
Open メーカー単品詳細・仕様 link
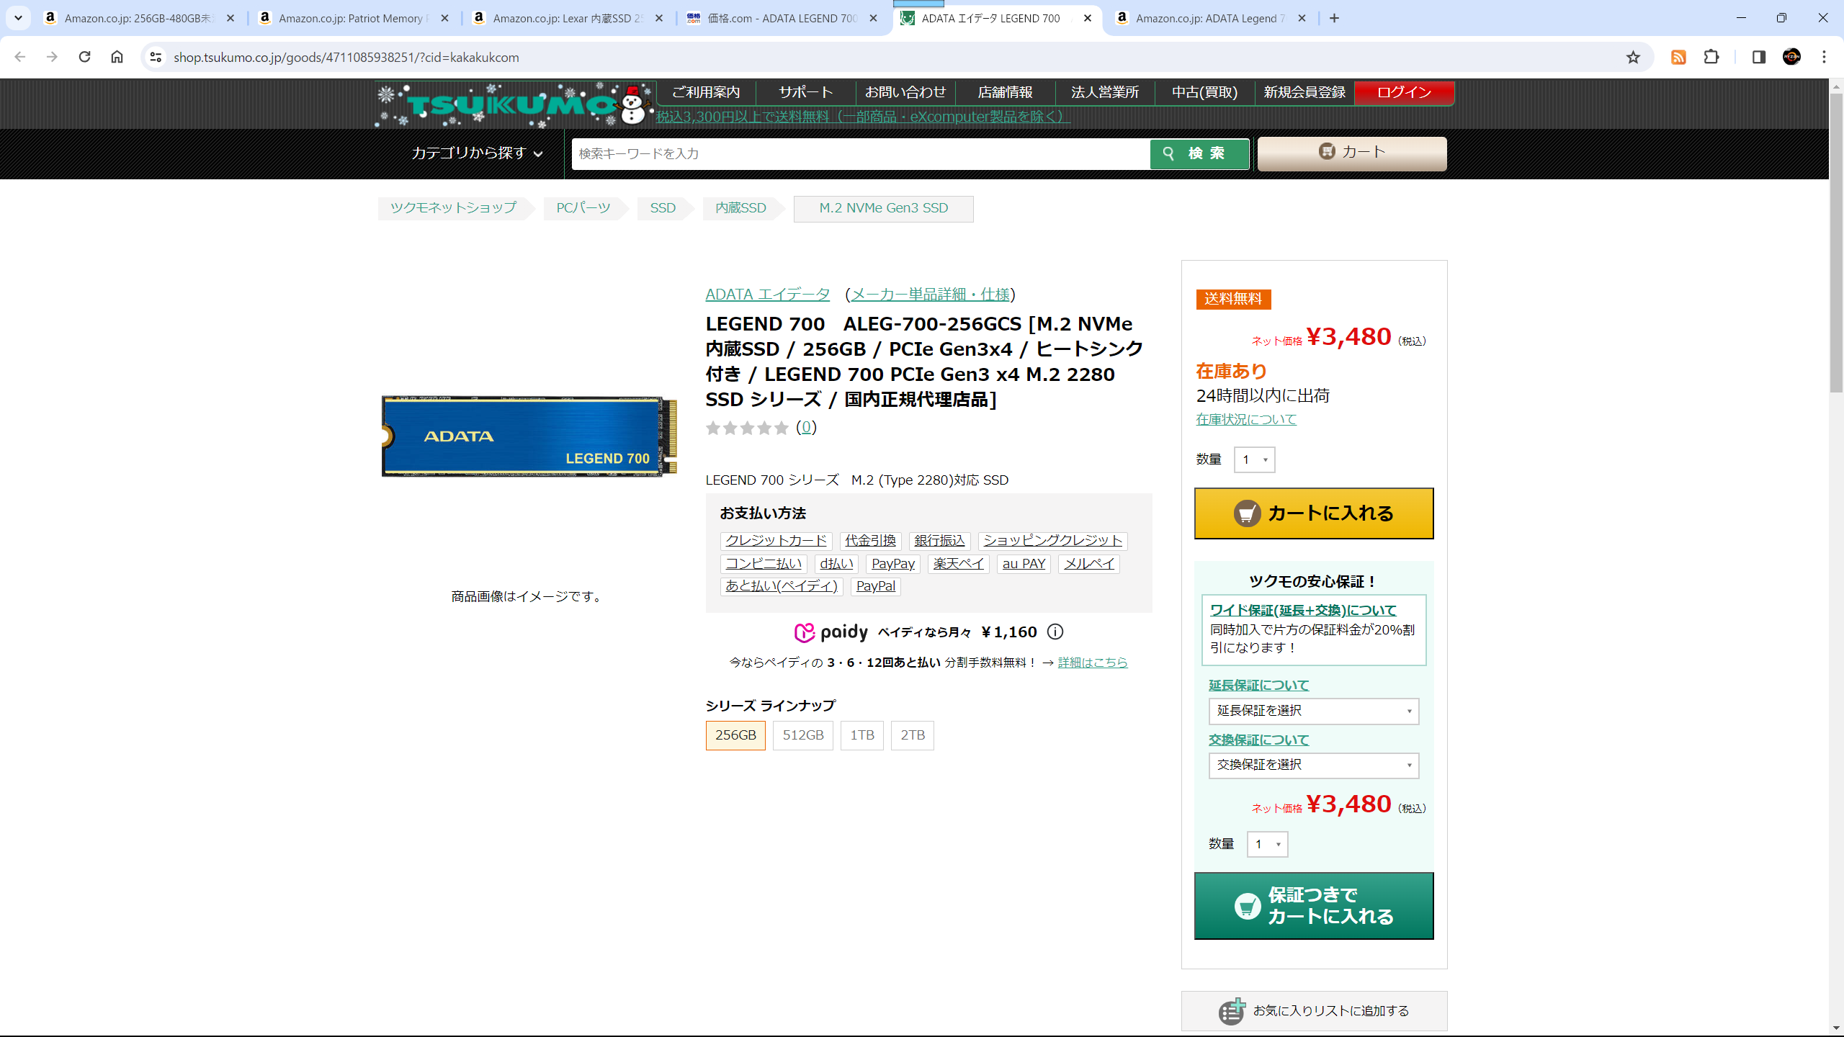[x=930, y=295]
